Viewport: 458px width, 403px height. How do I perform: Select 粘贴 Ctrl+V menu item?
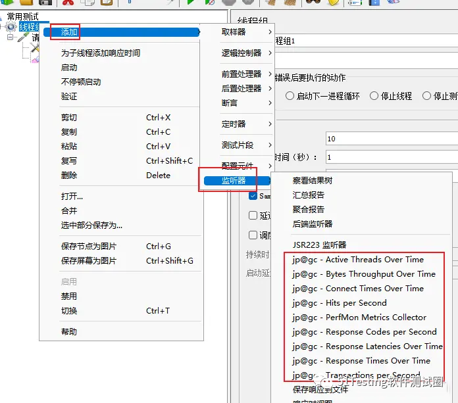click(122, 146)
